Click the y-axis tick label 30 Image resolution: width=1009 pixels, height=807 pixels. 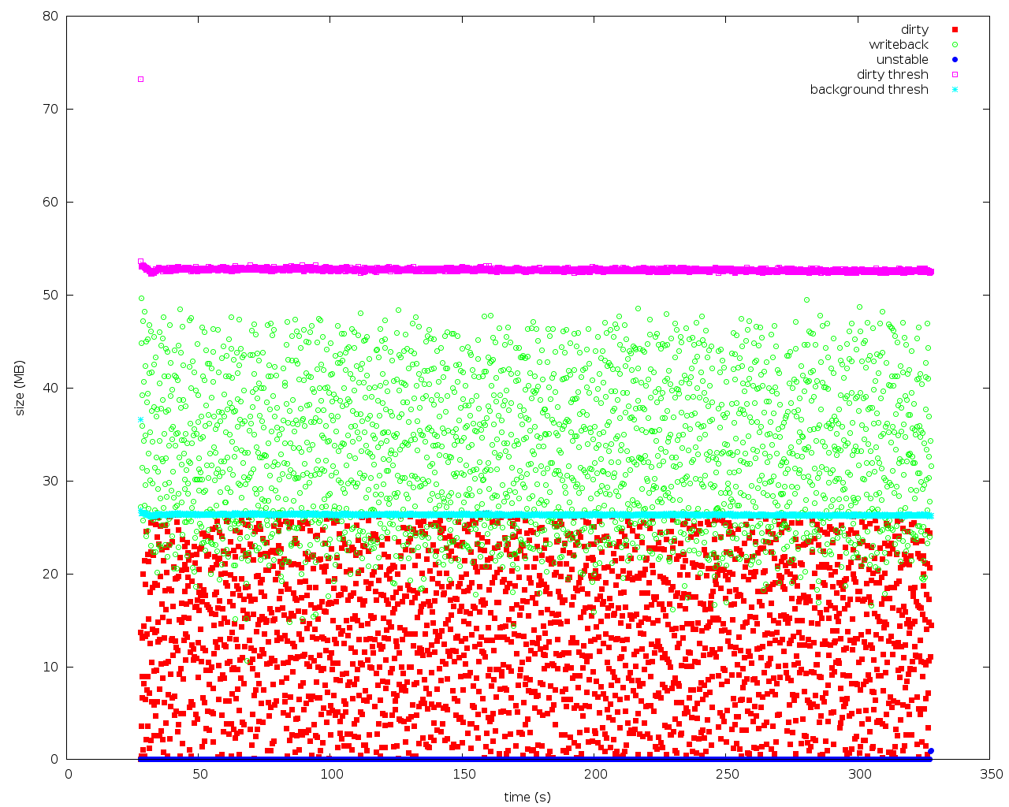tap(50, 481)
